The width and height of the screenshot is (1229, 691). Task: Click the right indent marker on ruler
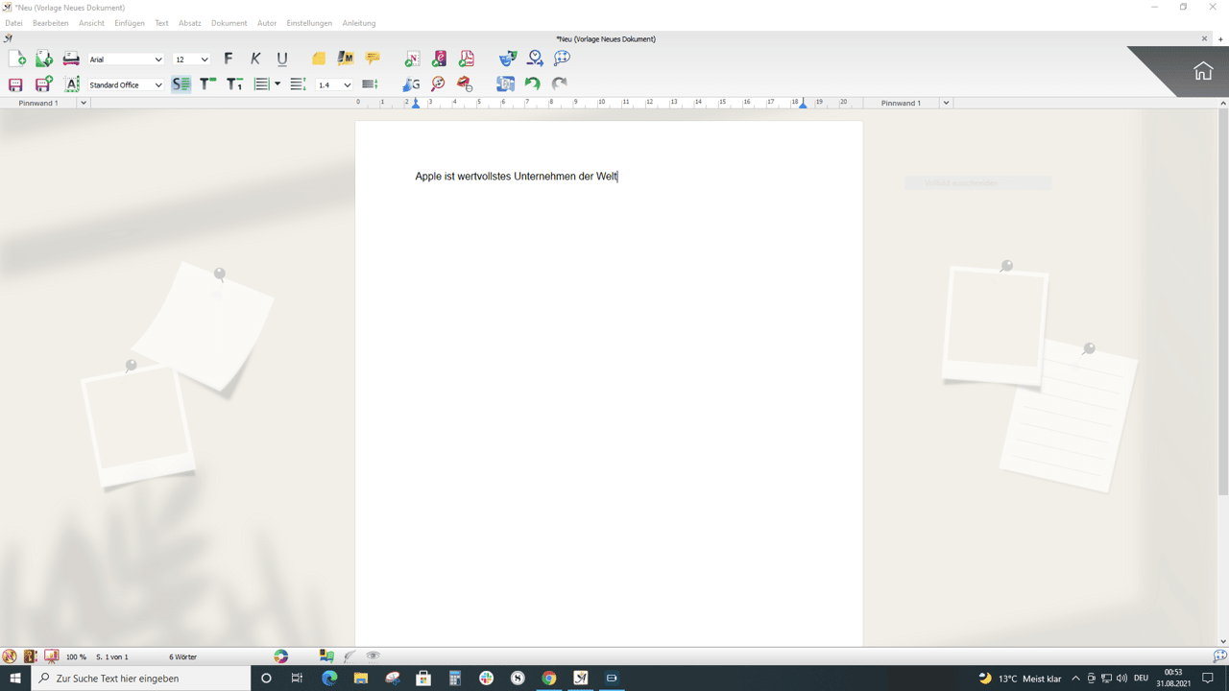[x=804, y=103]
